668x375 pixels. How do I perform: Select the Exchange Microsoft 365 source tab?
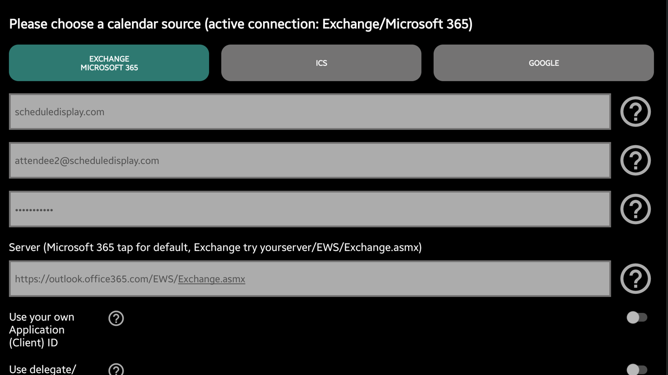(109, 63)
